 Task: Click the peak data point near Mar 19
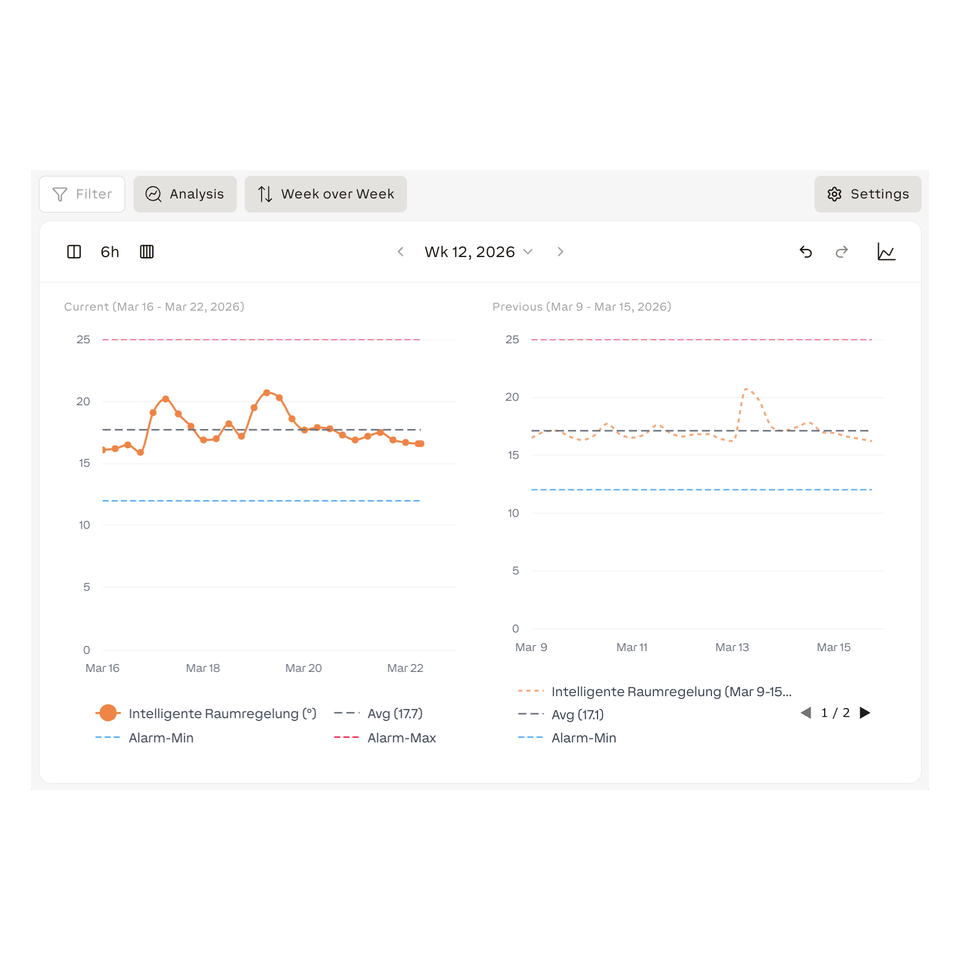[267, 392]
